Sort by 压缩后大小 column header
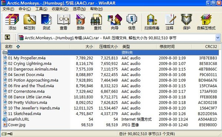Image resolution: width=222 pixels, height=137 pixels. (x=107, y=47)
